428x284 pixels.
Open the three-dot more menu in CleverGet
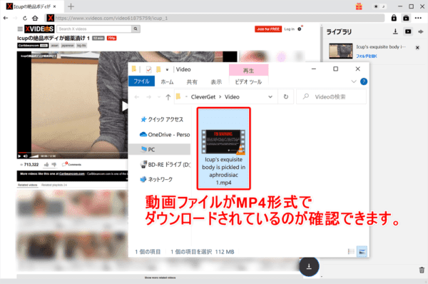click(418, 18)
